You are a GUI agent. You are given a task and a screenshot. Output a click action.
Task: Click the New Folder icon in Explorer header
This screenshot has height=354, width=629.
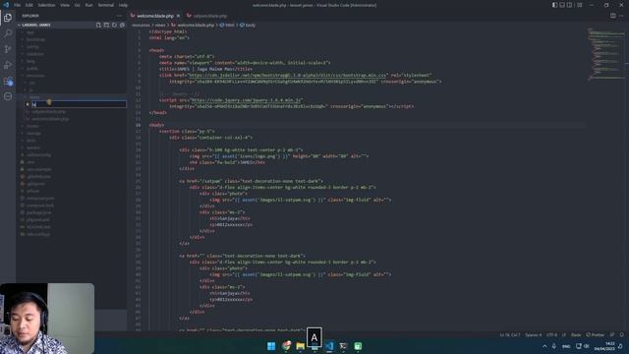coord(106,25)
